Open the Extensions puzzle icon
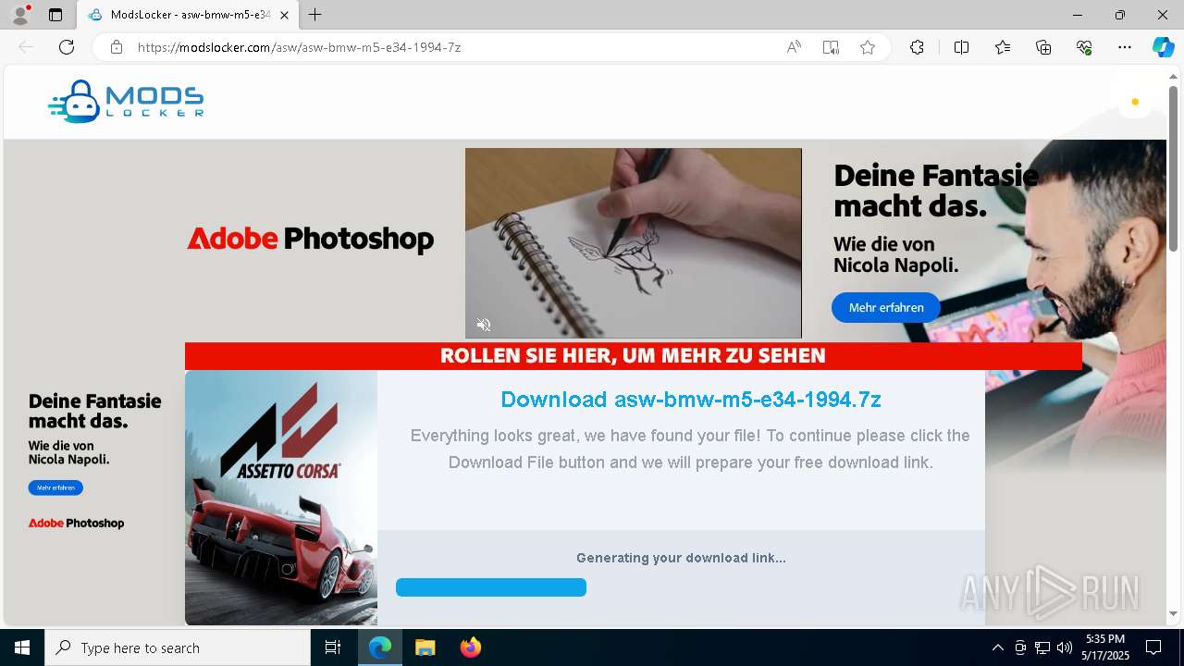1184x666 pixels. pos(917,47)
